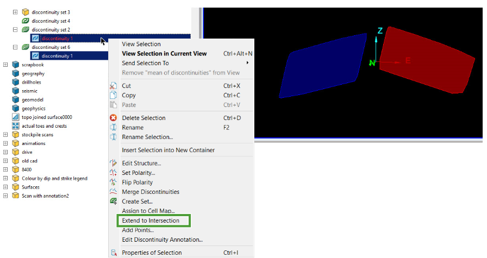Image resolution: width=487 pixels, height=258 pixels.
Task: Select the animations tree item
Action: tap(34, 143)
